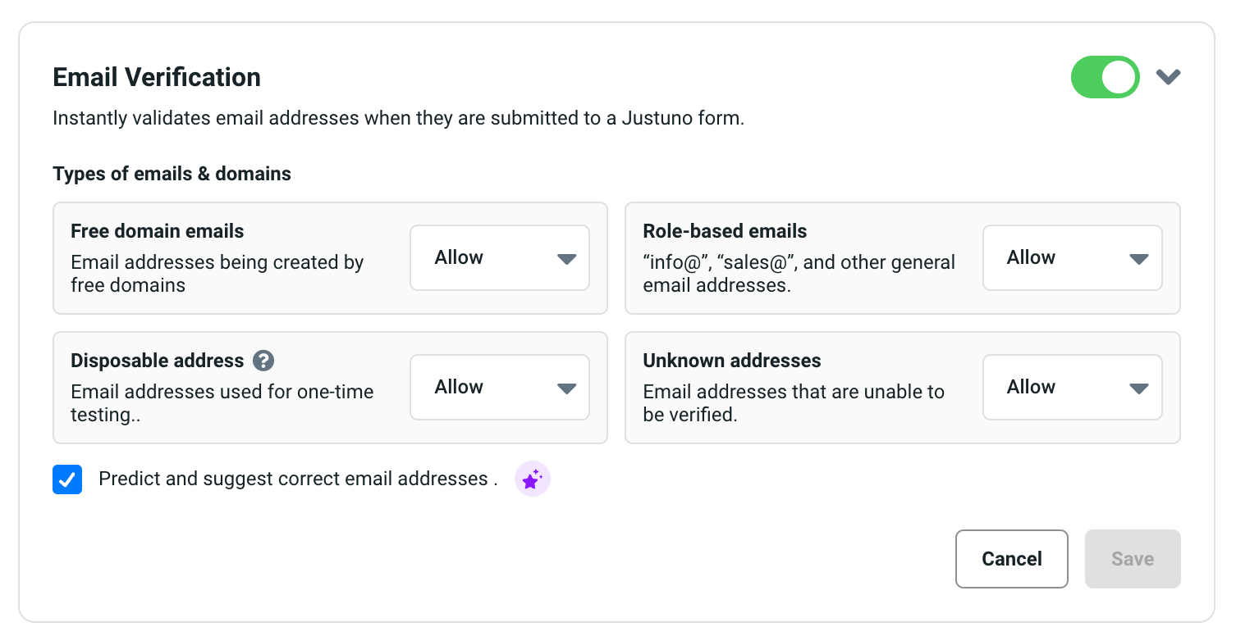Click the Email Verification heading
This screenshot has height=636, width=1236.
pos(157,77)
